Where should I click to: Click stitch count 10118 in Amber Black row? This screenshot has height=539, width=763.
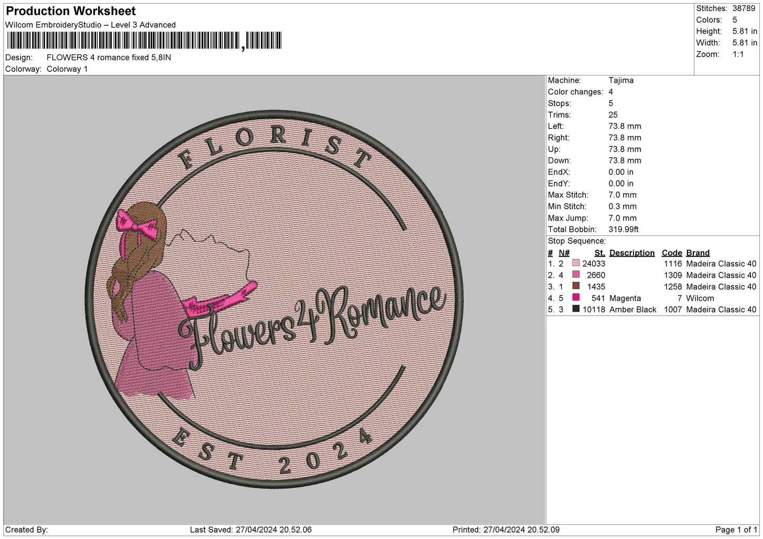[594, 309]
